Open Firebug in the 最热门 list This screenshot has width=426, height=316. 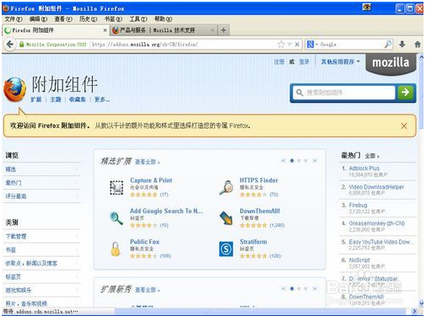click(x=358, y=205)
